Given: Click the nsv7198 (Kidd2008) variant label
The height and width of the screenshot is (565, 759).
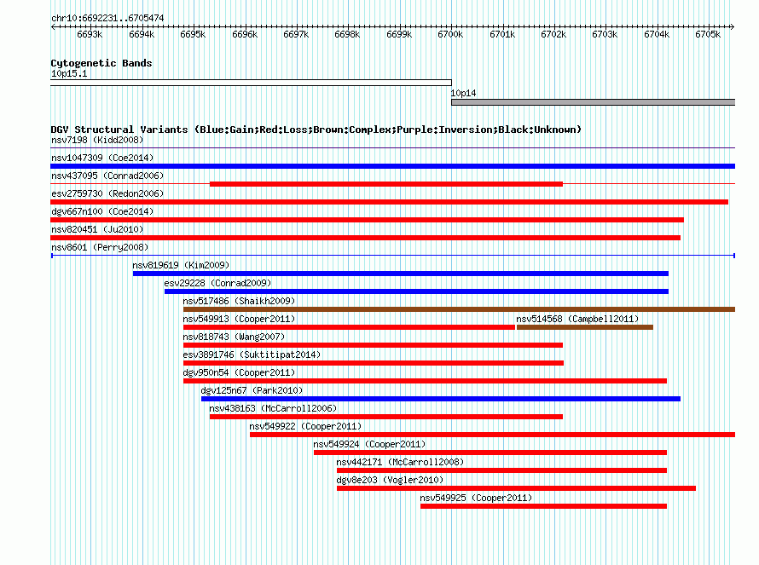Looking at the screenshot, I should tap(97, 141).
